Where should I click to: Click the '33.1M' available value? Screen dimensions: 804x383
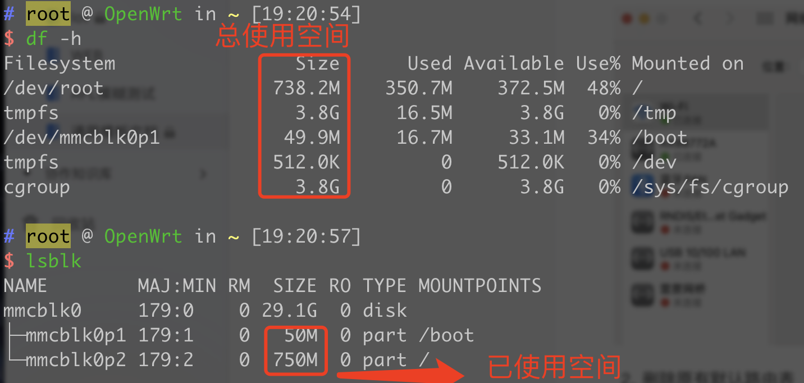537,138
